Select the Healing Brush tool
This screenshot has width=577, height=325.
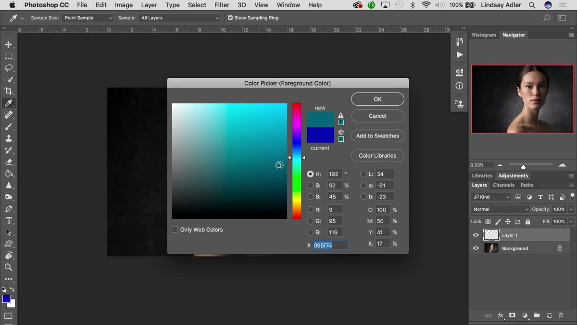(x=9, y=114)
